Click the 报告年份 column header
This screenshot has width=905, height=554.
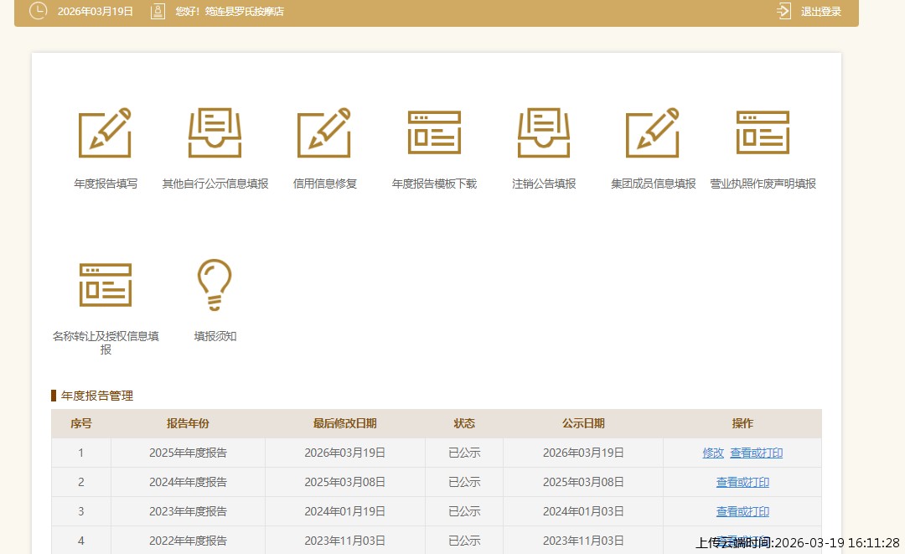(188, 423)
